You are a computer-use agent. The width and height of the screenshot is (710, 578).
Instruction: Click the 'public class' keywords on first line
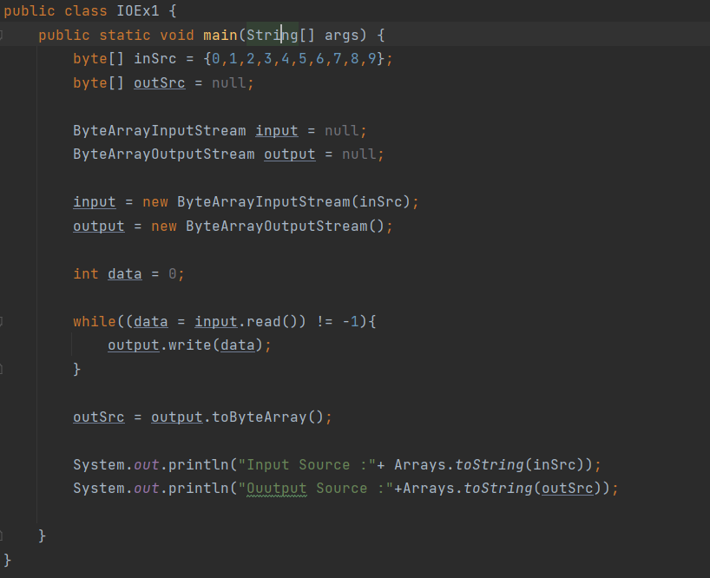(56, 11)
